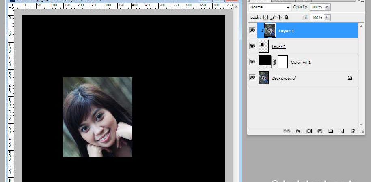Hide Layer 1 with its eye icon
Viewport: 371px width, 182px height.
pos(252,30)
